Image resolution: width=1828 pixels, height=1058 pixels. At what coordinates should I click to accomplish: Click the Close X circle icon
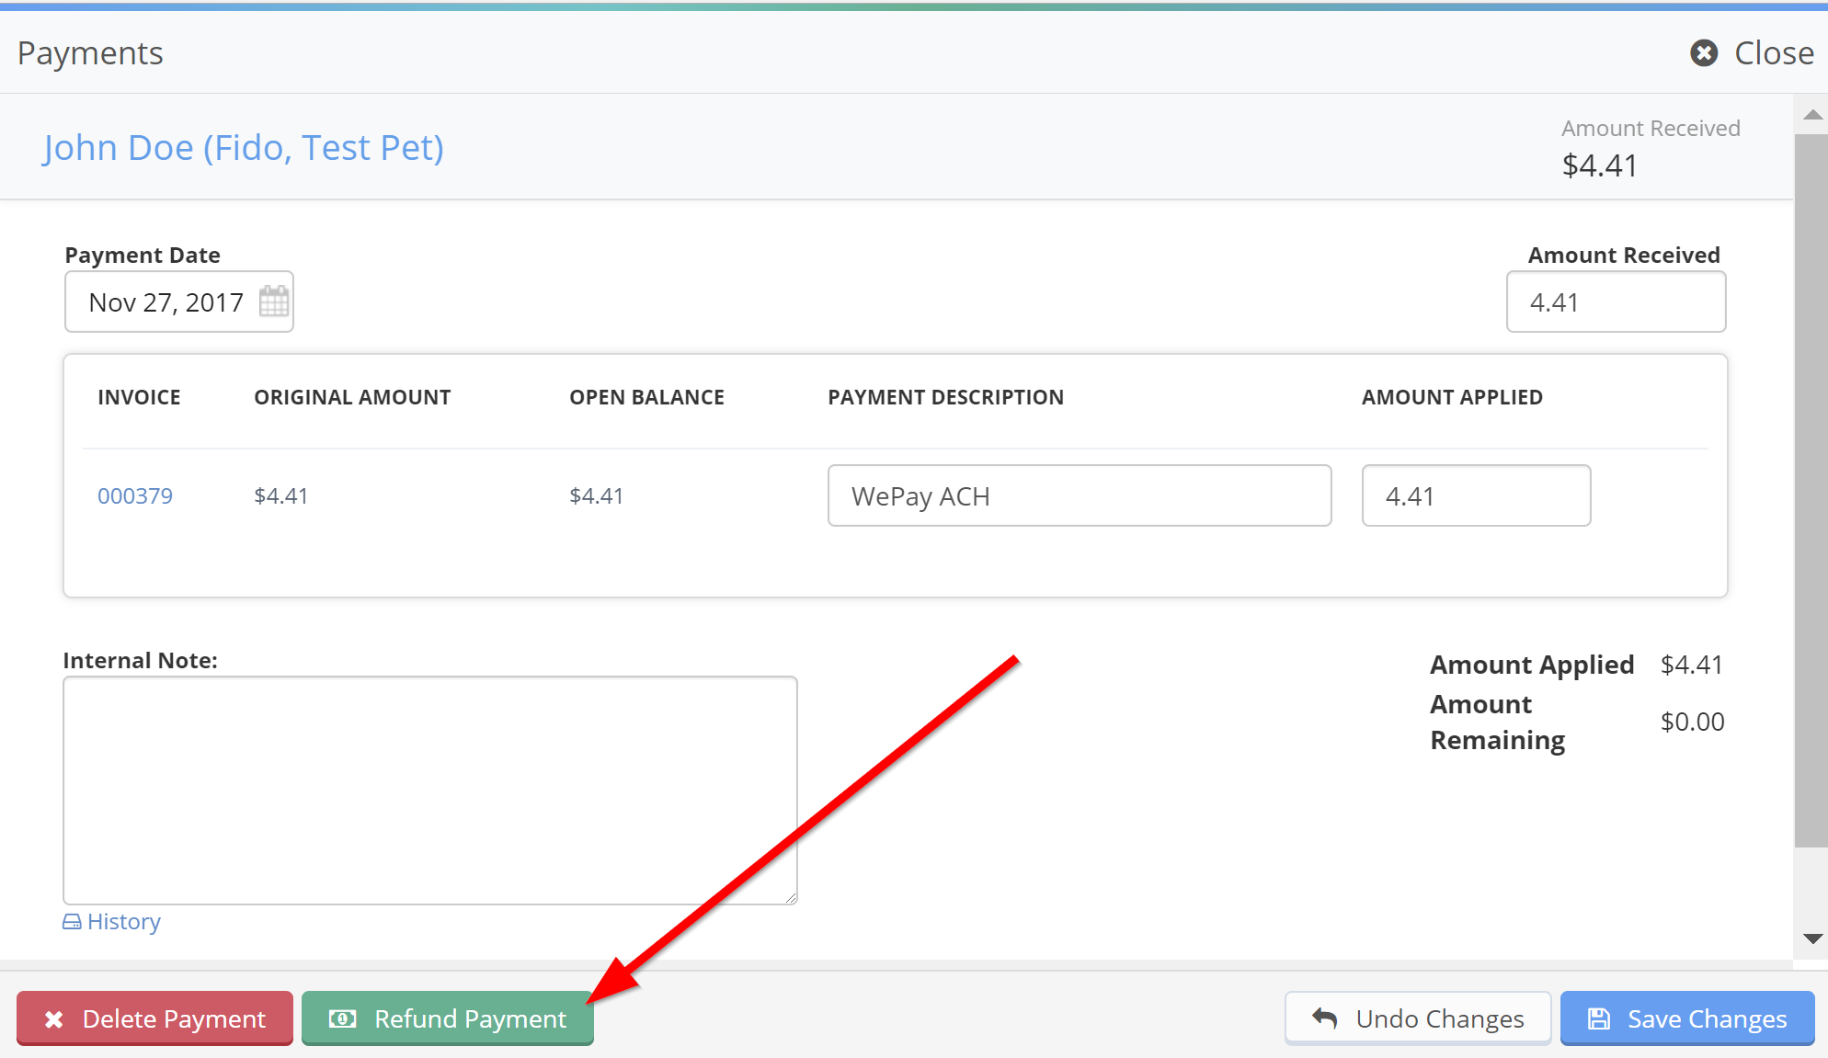(1704, 53)
